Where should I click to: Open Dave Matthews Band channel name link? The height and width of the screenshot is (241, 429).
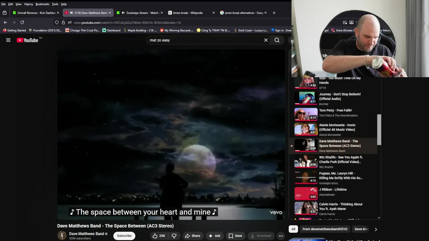point(86,234)
